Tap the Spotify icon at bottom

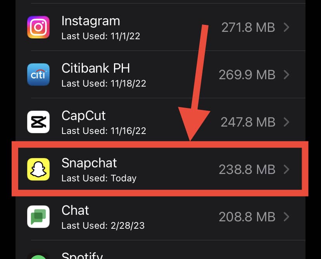[38, 257]
